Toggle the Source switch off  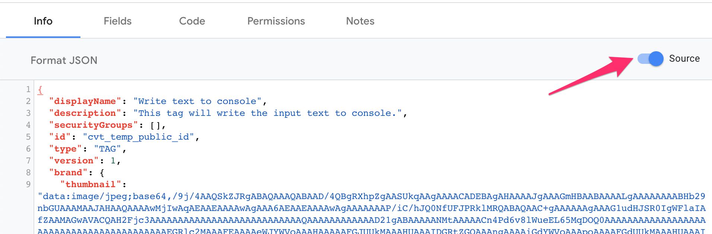coord(650,59)
